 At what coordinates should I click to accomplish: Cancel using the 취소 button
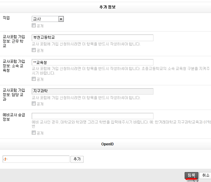(205, 175)
